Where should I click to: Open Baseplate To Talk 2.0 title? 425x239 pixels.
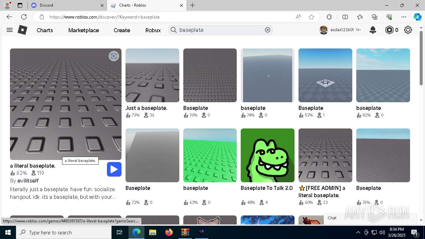(x=267, y=188)
